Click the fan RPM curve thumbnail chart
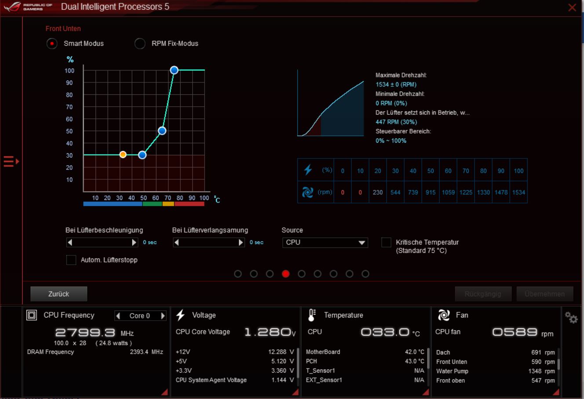This screenshot has height=399, width=584. click(331, 103)
